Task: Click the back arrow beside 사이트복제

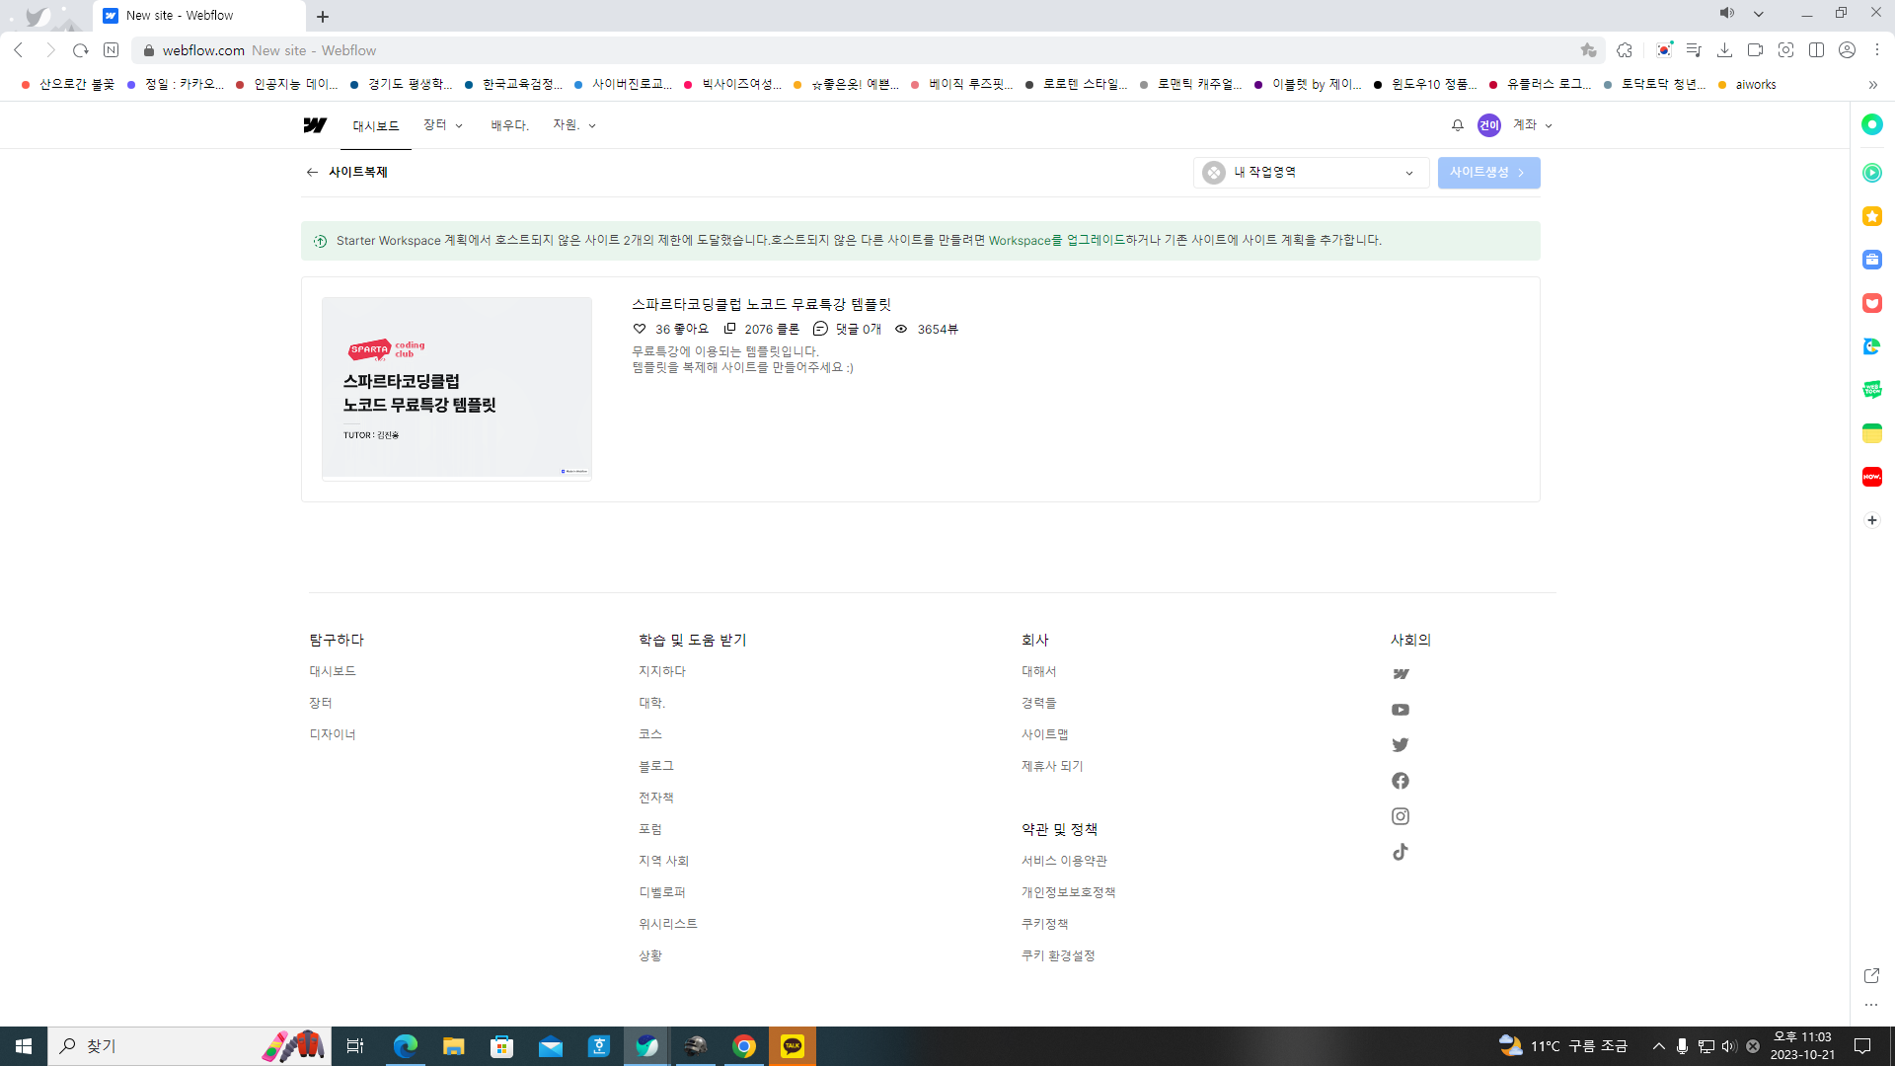Action: tap(312, 172)
